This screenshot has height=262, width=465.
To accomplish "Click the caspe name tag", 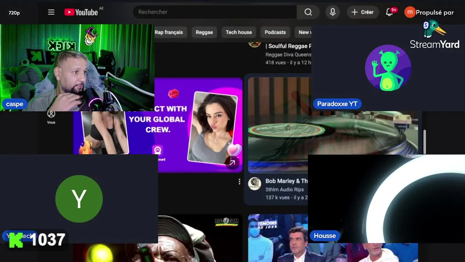I will 15,104.
